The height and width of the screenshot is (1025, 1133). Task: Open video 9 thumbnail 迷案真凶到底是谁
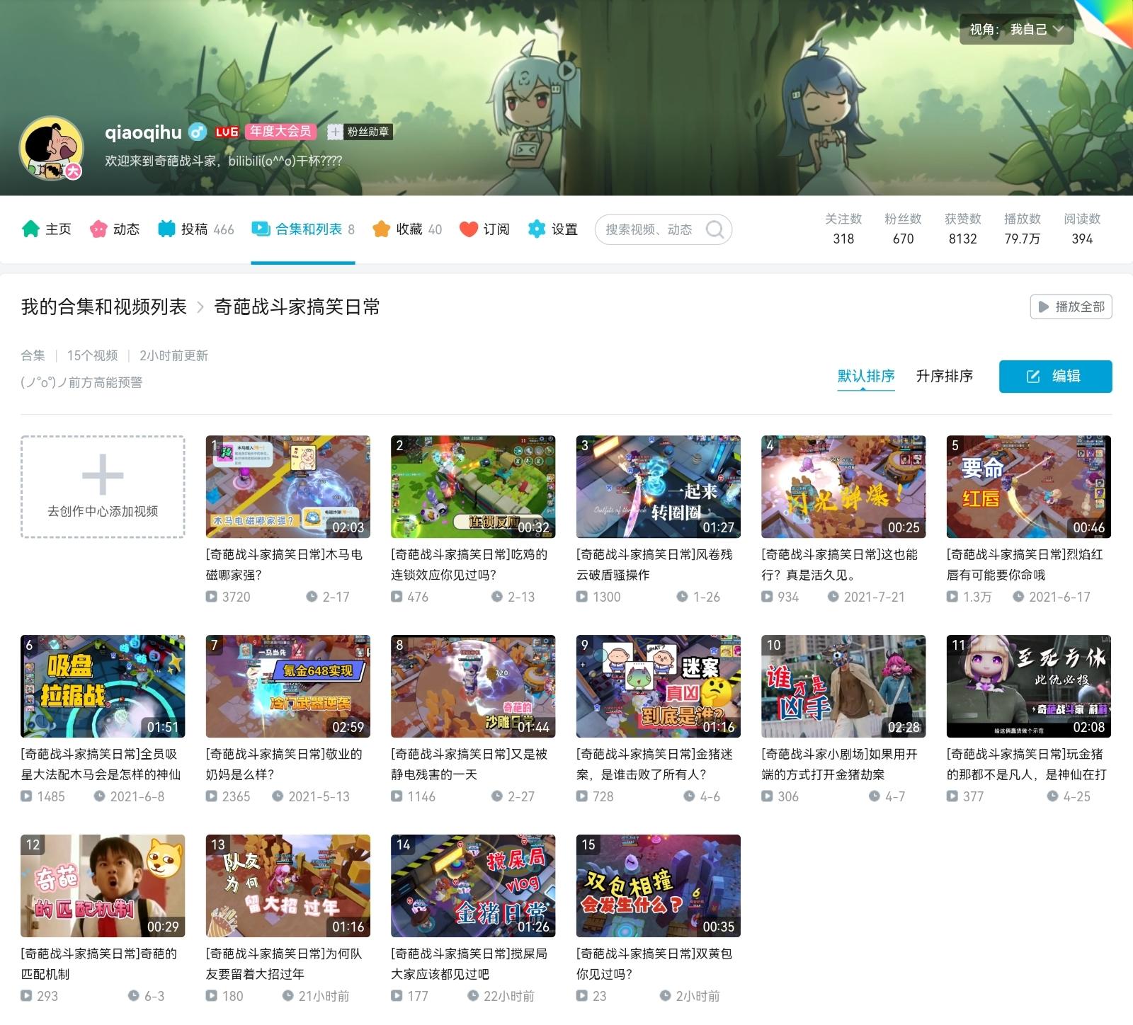[x=659, y=687]
